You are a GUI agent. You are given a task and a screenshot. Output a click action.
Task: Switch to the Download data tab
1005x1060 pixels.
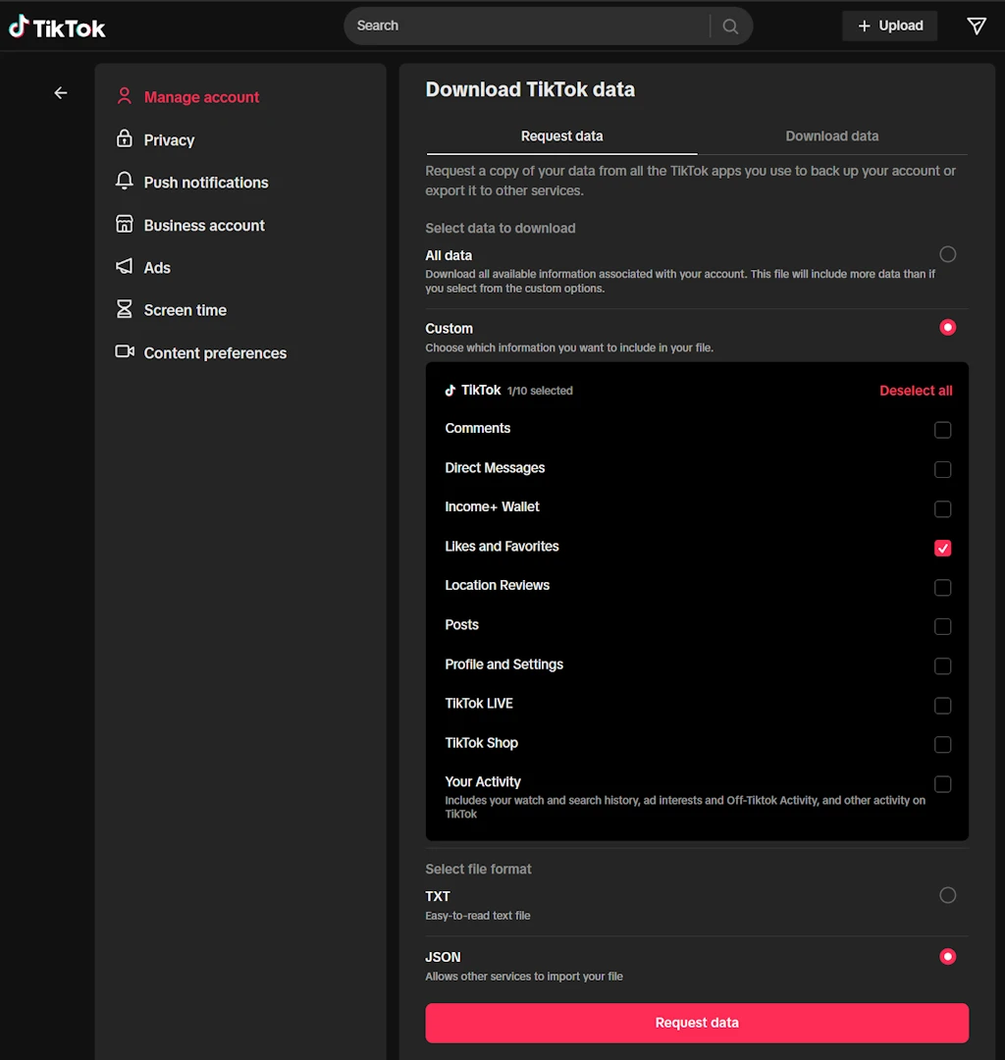tap(832, 135)
